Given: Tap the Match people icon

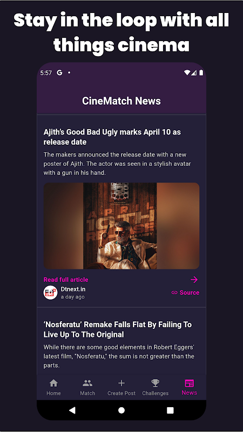Looking at the screenshot, I should tap(87, 383).
